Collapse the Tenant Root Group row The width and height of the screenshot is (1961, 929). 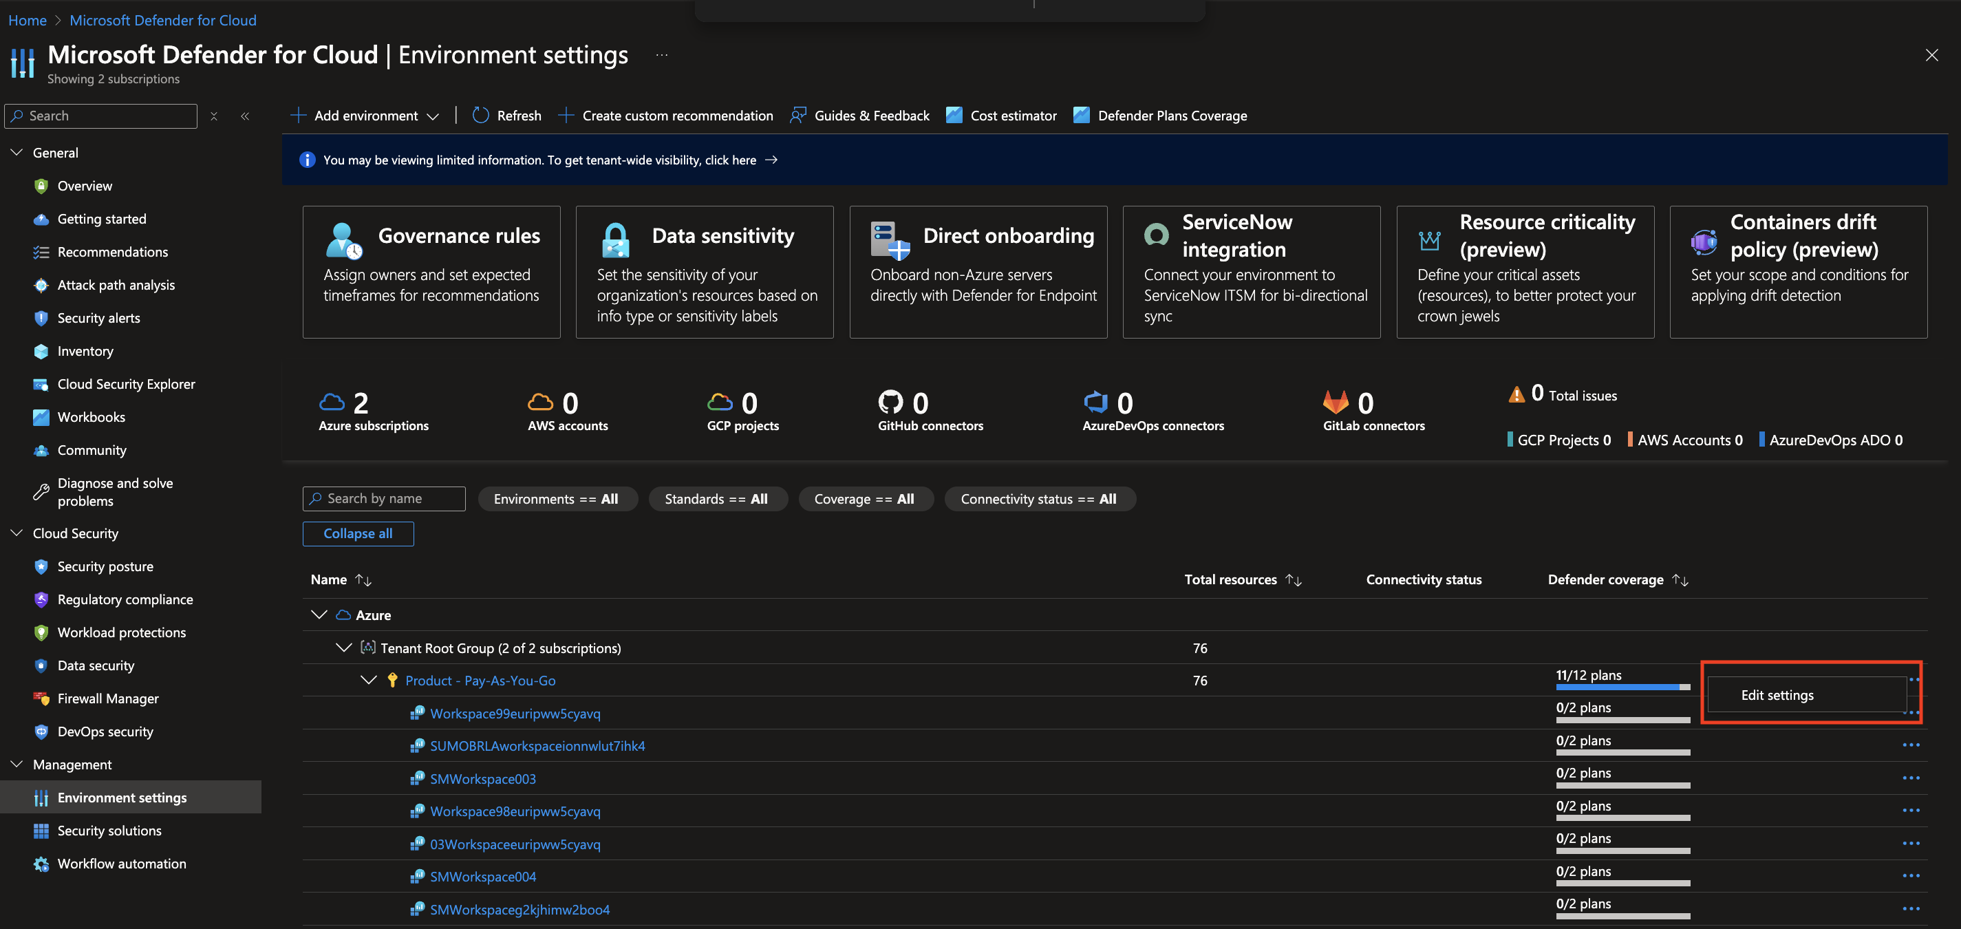pyautogui.click(x=343, y=648)
